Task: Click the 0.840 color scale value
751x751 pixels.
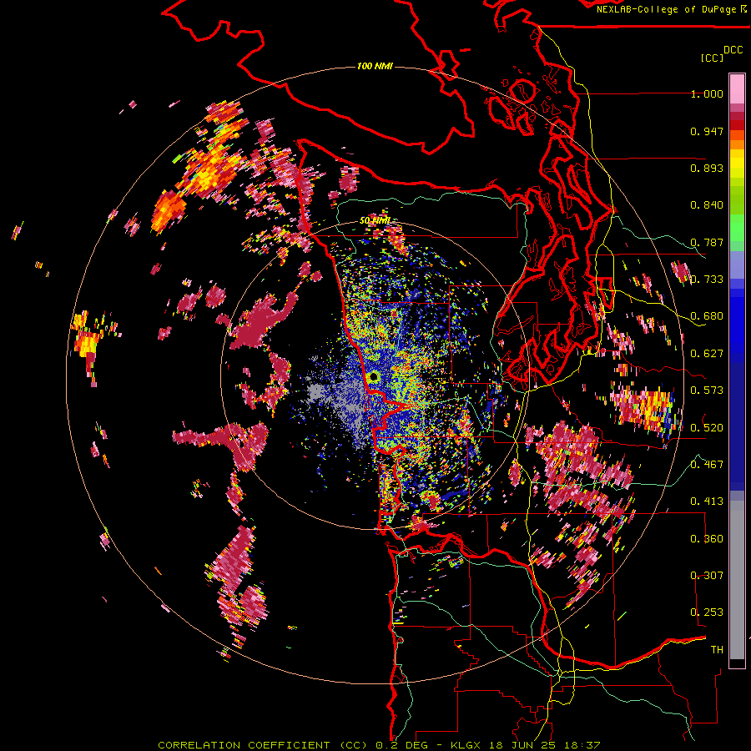Action: (707, 205)
